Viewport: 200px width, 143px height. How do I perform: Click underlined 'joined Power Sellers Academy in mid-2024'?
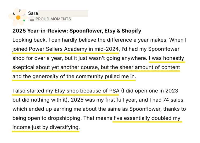[x=66, y=49]
